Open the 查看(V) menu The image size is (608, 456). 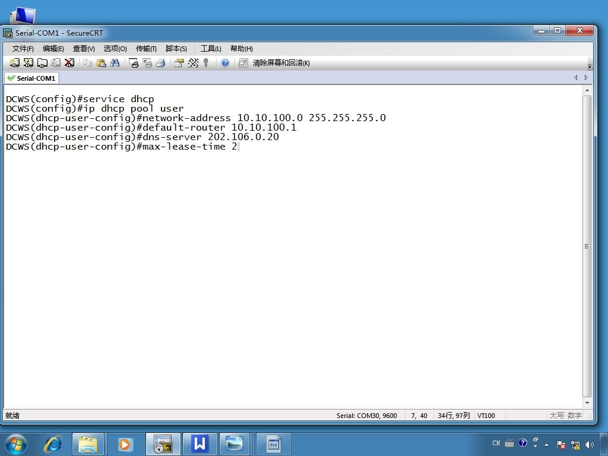point(84,49)
